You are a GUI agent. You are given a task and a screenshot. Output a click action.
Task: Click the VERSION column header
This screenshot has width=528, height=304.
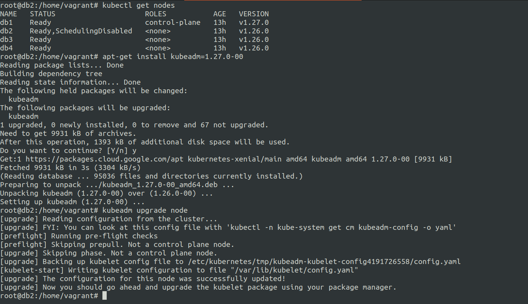tap(254, 14)
